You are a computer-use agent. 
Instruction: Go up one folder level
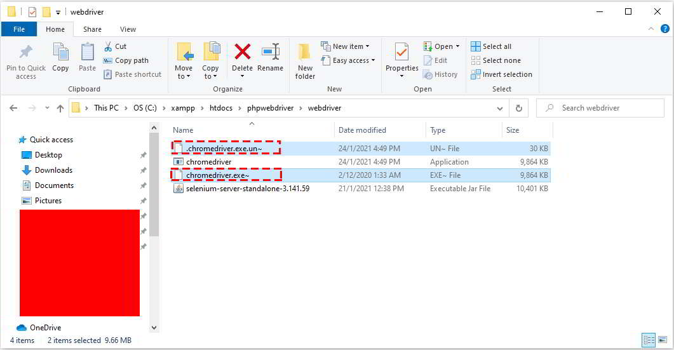tap(60, 108)
